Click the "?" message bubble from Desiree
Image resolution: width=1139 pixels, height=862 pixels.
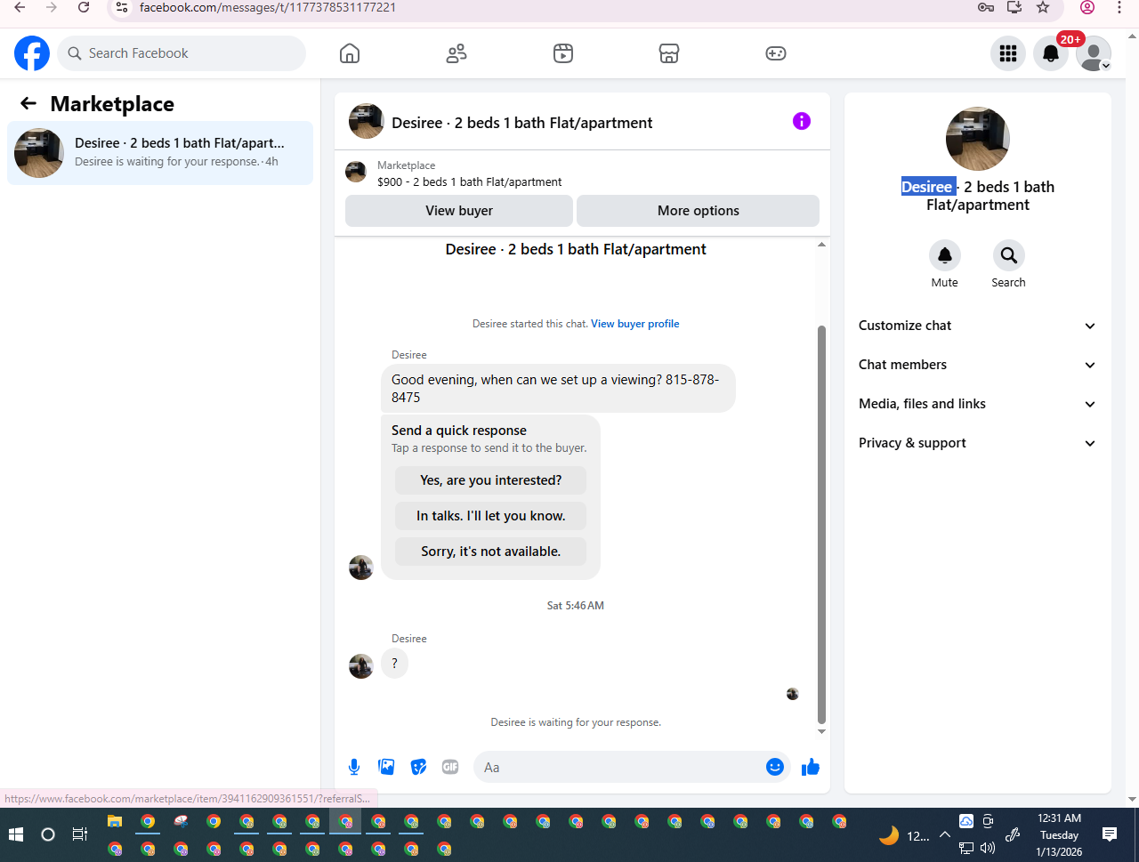pos(395,664)
